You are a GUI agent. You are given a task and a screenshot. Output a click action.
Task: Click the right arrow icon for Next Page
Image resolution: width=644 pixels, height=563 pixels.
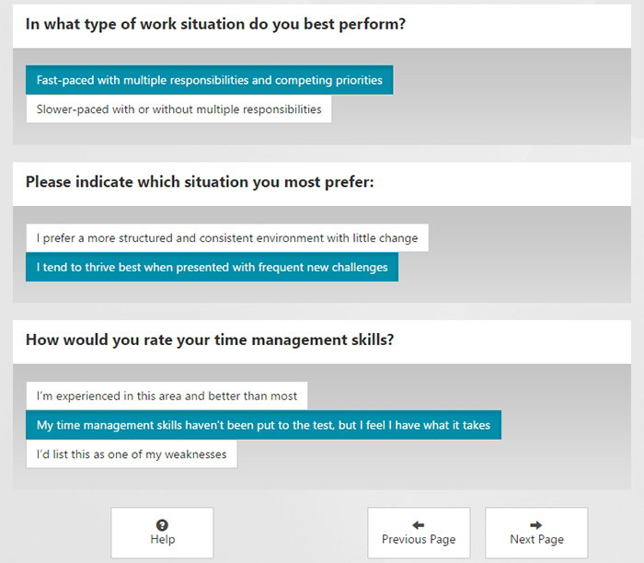click(536, 524)
